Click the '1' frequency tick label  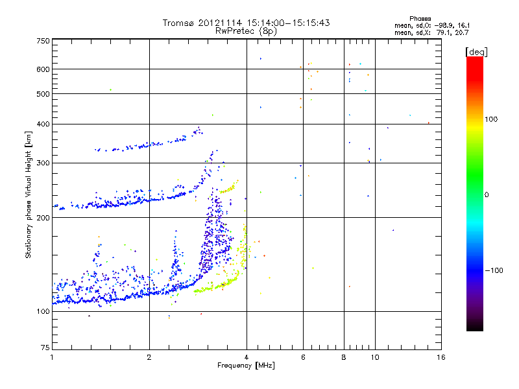pyautogui.click(x=52, y=357)
